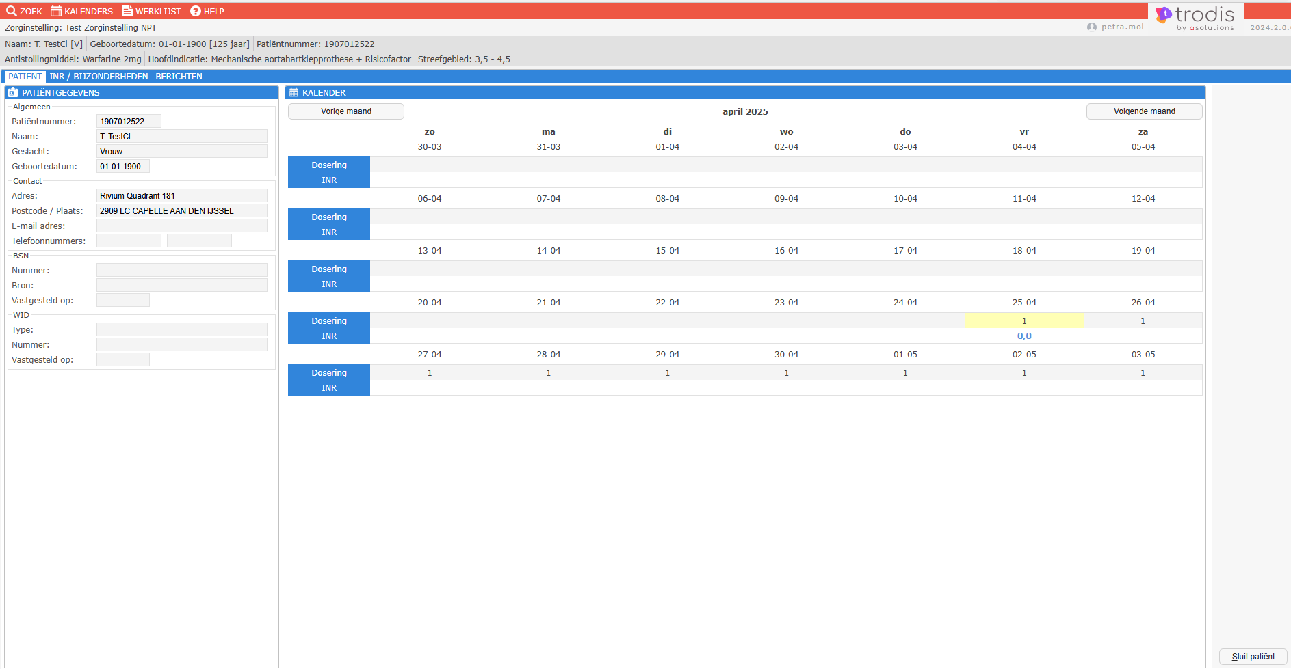Click the Dosering label of the 20-04 week
1291x669 pixels.
329,320
